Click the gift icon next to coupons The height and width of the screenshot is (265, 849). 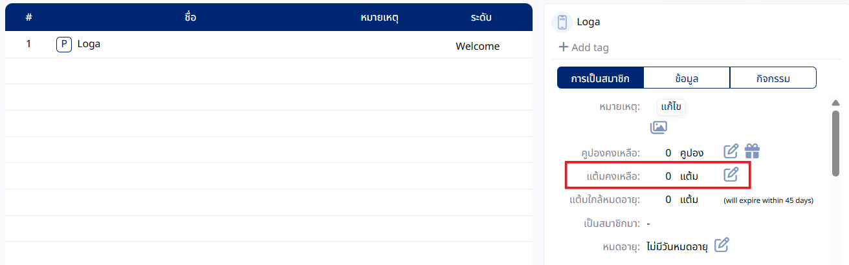click(x=752, y=152)
